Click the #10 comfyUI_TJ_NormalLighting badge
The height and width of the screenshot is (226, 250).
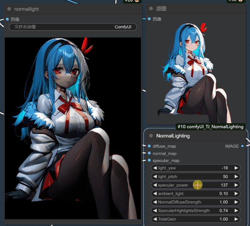point(210,127)
